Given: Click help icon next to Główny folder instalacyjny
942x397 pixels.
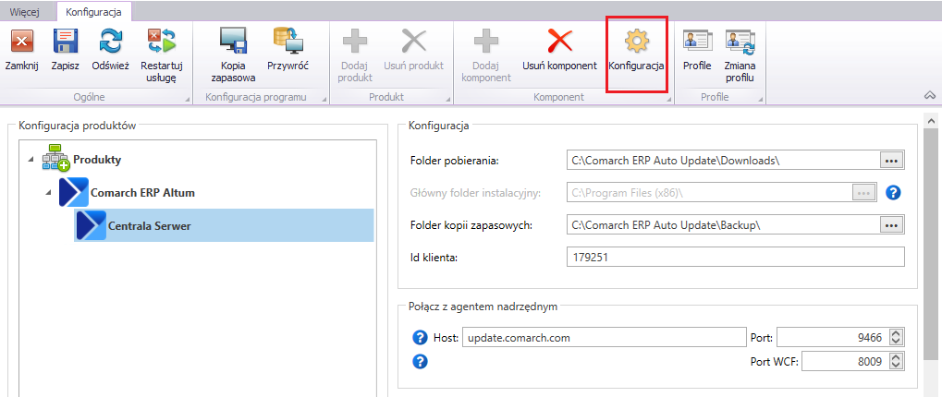Looking at the screenshot, I should (893, 193).
